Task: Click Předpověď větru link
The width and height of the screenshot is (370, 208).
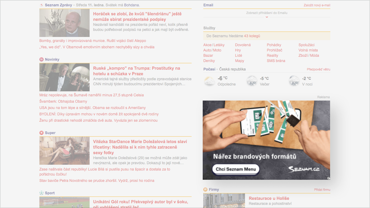Action: click(x=318, y=69)
